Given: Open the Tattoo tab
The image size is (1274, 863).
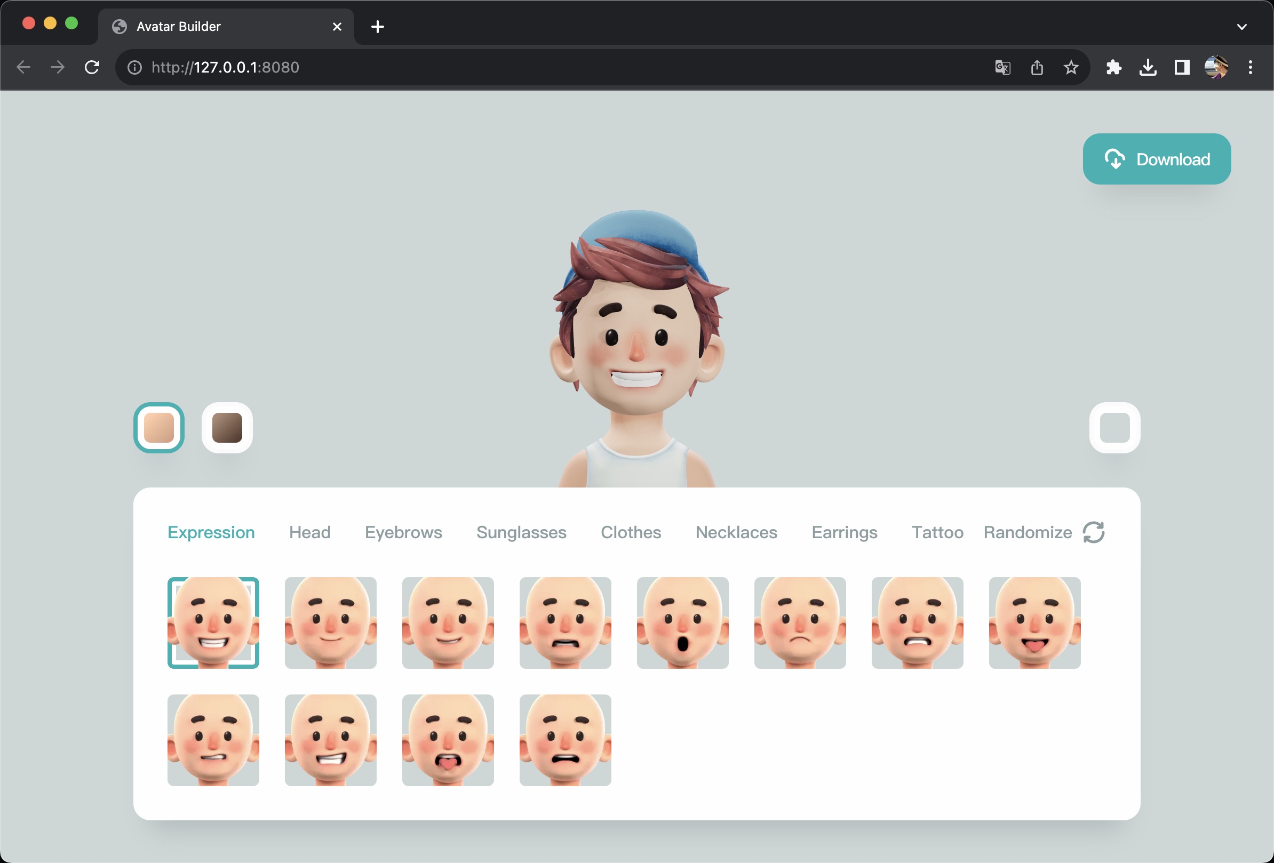Looking at the screenshot, I should (937, 532).
